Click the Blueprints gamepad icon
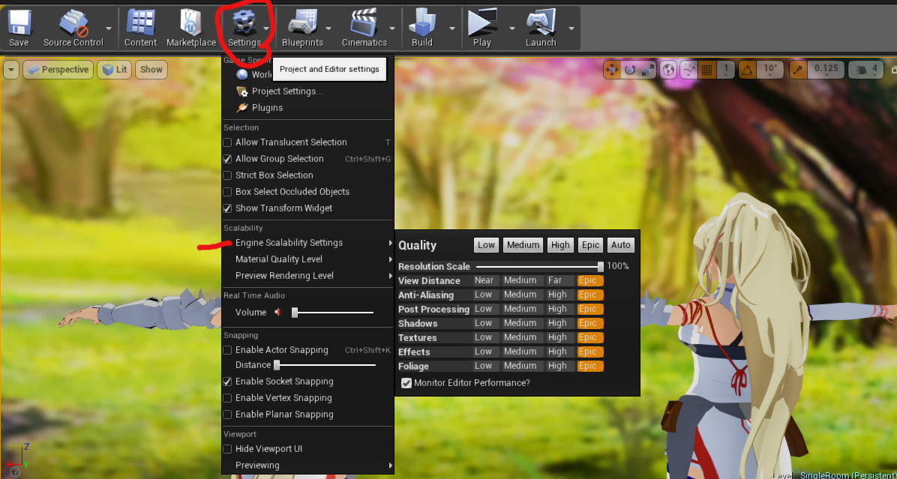Screen dimensions: 897x479 pyautogui.click(x=302, y=23)
